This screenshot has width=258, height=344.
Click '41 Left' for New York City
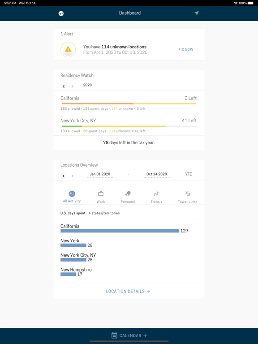coord(189,120)
